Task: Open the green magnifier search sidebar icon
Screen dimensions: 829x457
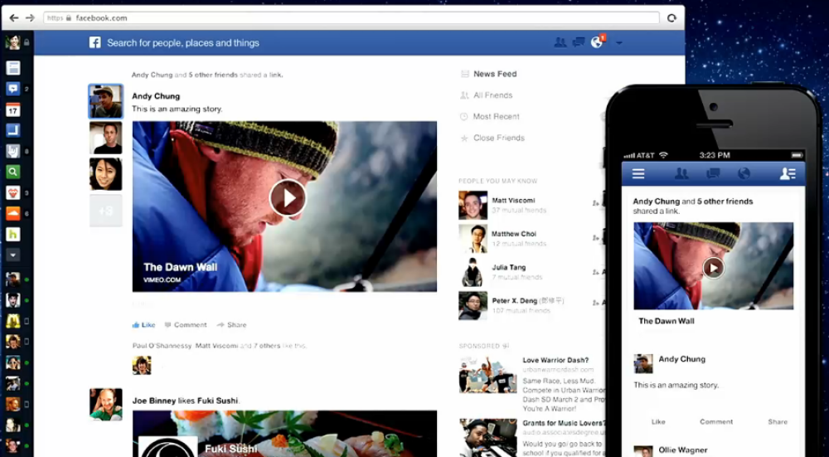Action: point(13,172)
